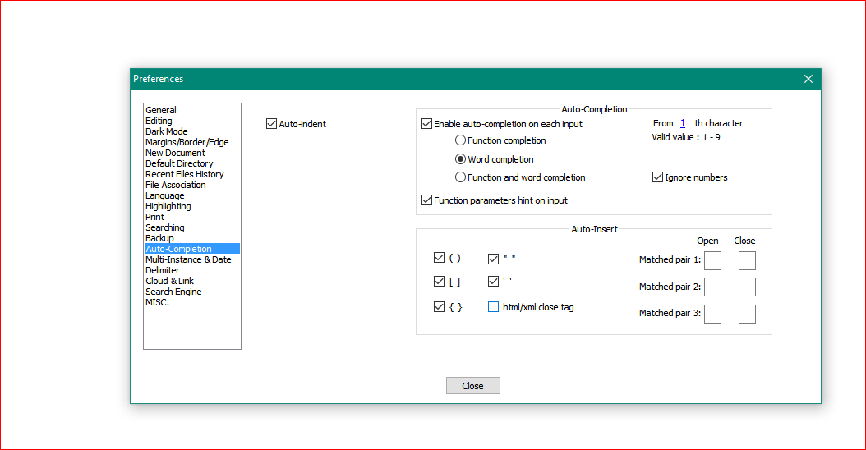The image size is (866, 450).
Task: Click Matched pair 2 Open field
Action: [x=712, y=287]
